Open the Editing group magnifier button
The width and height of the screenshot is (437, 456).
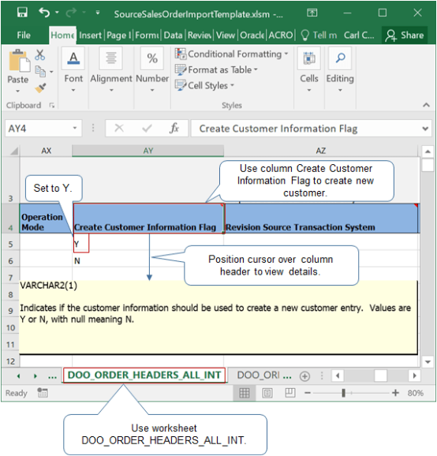pos(340,69)
